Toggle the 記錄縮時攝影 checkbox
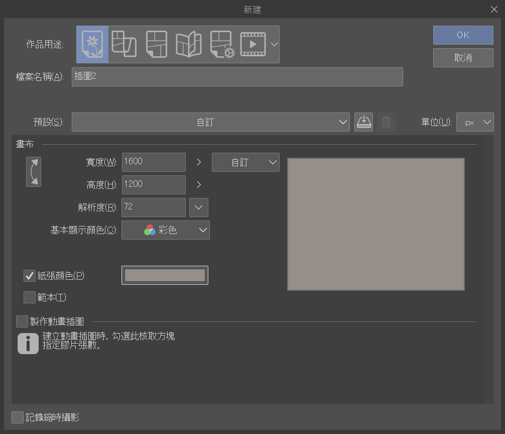This screenshot has height=434, width=505. [x=18, y=417]
